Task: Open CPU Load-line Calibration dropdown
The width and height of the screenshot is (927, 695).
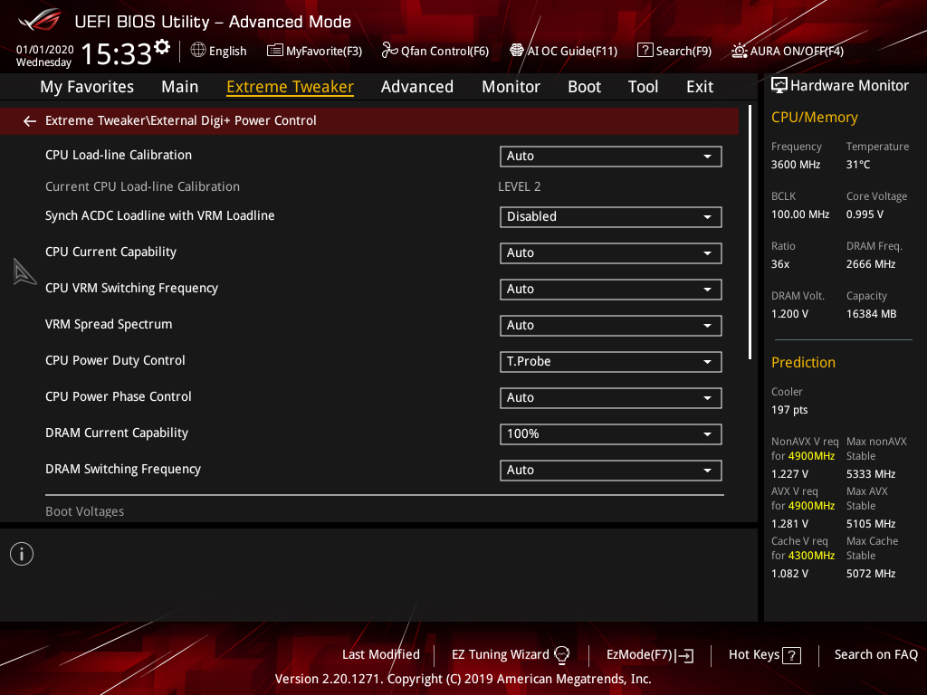Action: (611, 157)
